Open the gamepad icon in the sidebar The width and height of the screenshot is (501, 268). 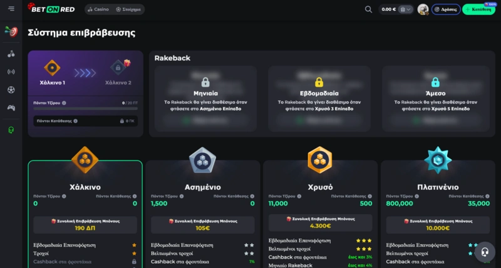click(x=11, y=108)
